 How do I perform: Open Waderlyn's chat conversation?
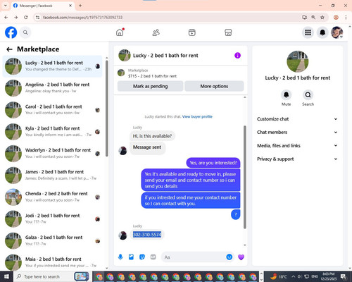52,153
